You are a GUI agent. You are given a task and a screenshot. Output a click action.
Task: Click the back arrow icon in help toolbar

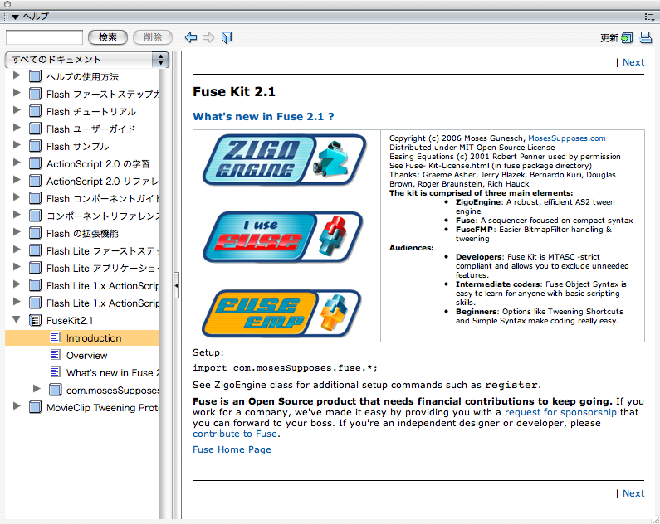[191, 37]
